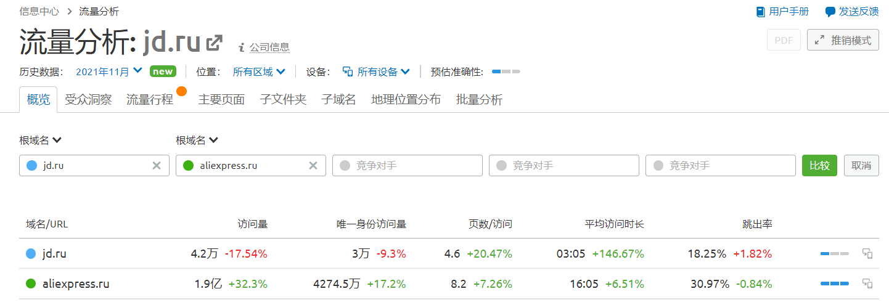Switch to the 子文件夹 tab
889x302 pixels.
[283, 99]
